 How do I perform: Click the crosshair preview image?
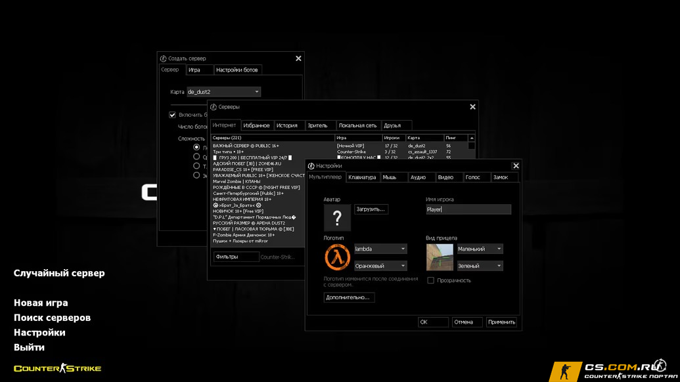click(440, 257)
